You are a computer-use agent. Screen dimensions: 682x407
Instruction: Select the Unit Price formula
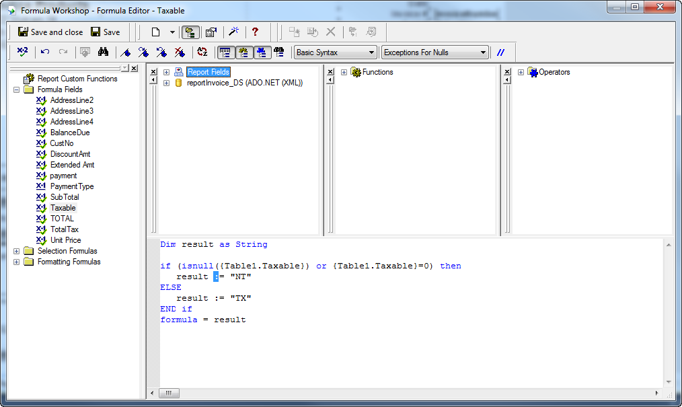(66, 240)
